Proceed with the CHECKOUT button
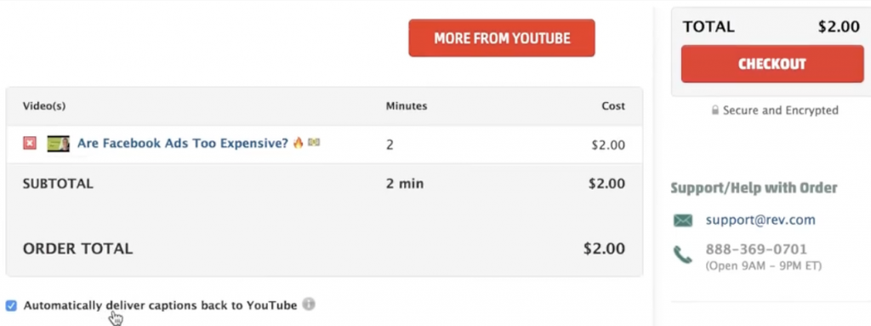 point(772,64)
